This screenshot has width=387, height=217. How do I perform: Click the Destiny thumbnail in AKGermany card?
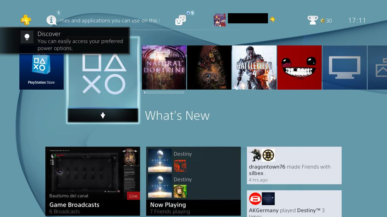tap(268, 199)
